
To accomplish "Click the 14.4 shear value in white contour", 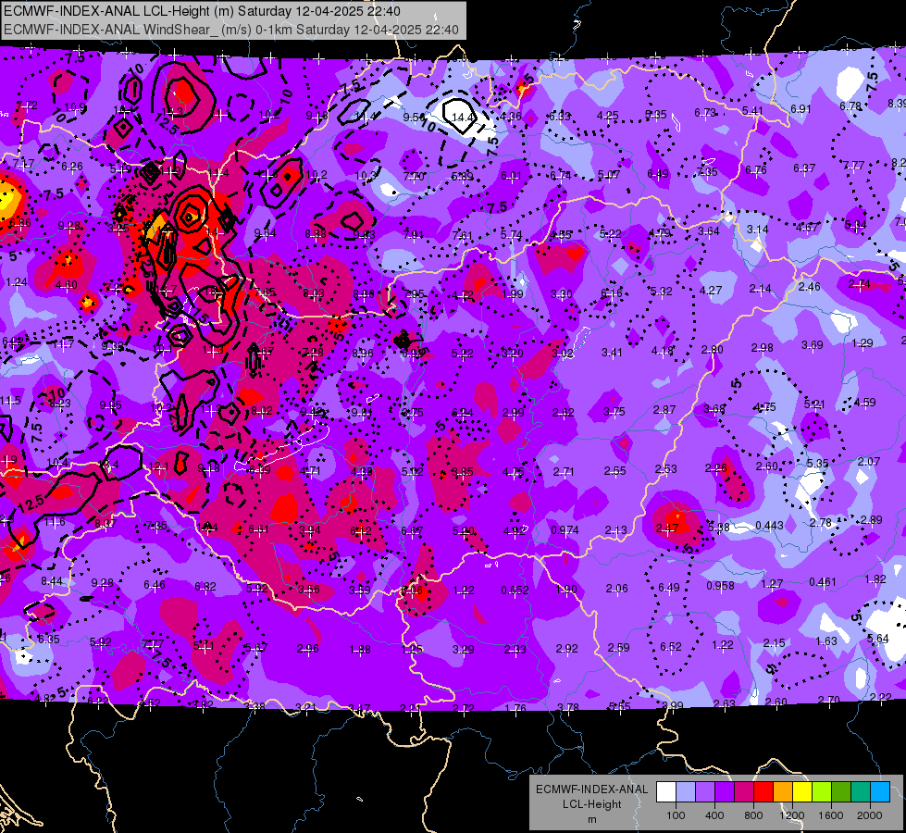I will point(462,118).
